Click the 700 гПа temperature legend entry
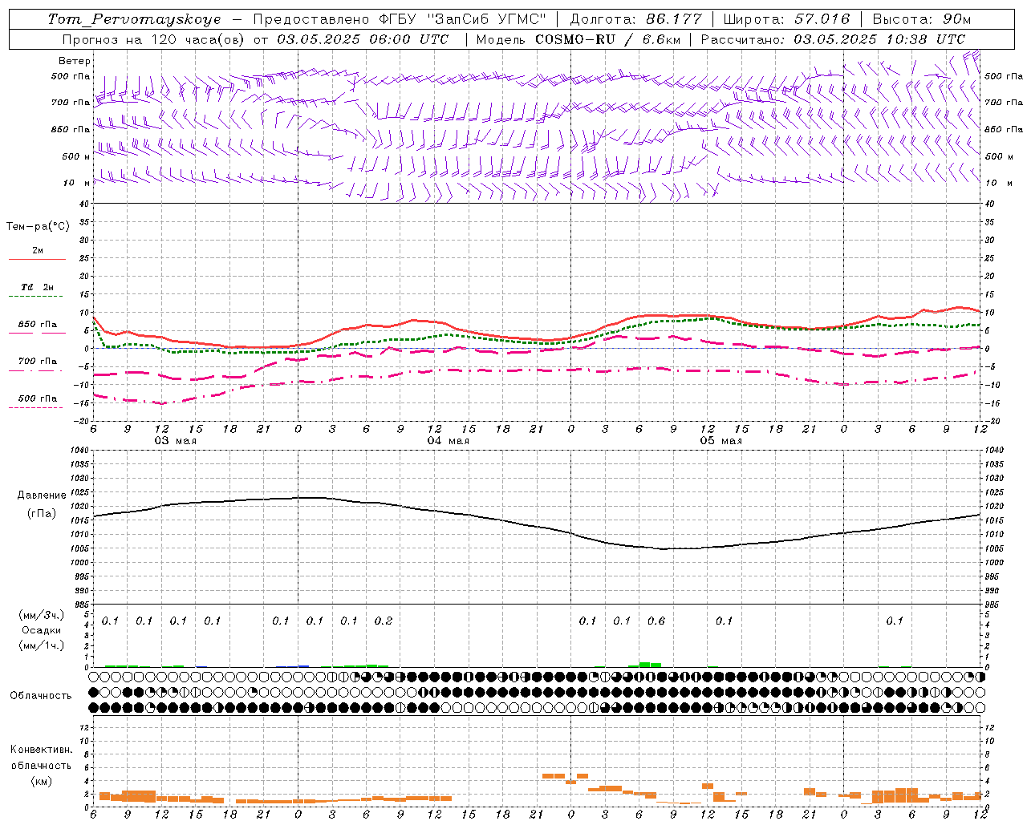The image size is (1027, 821). (x=38, y=362)
